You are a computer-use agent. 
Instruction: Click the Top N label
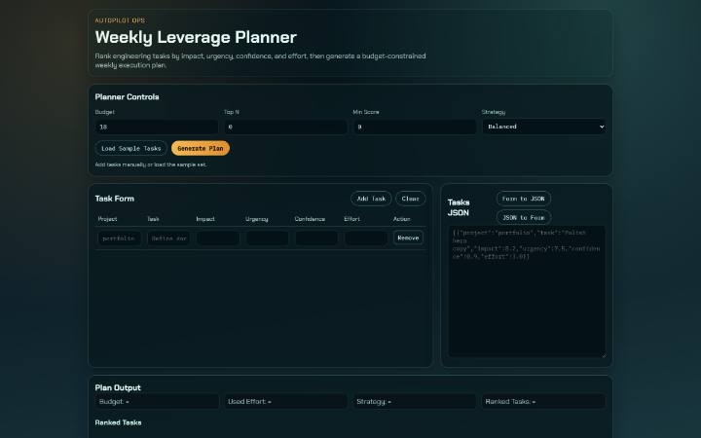(x=231, y=112)
